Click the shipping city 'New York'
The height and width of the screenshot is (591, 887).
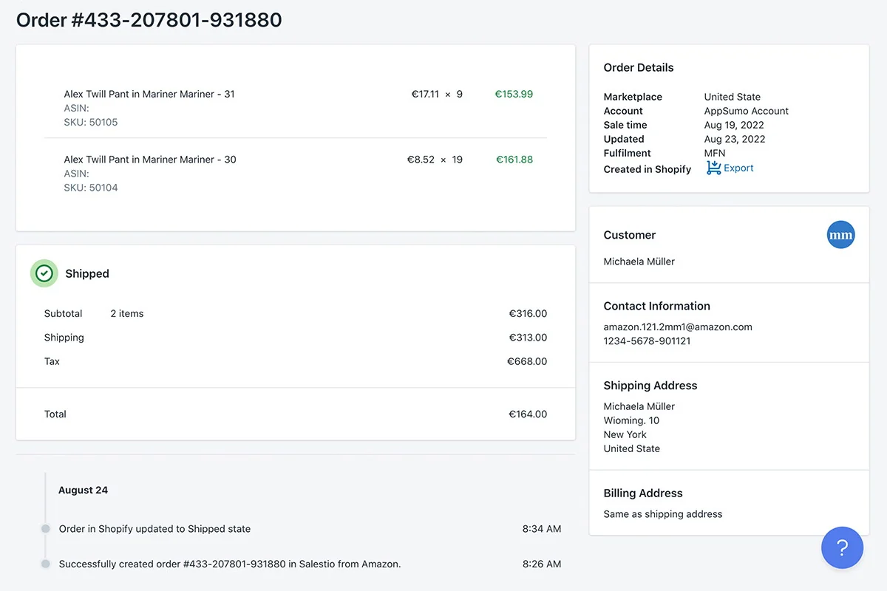(625, 434)
